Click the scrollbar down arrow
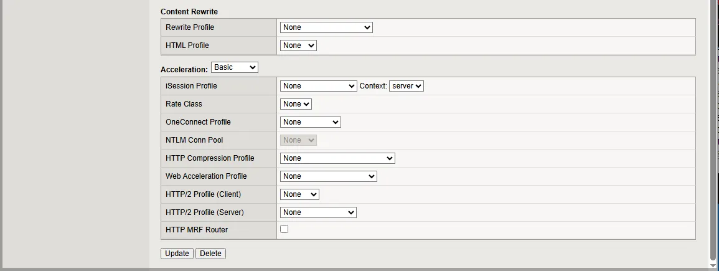This screenshot has width=719, height=271. click(x=713, y=265)
